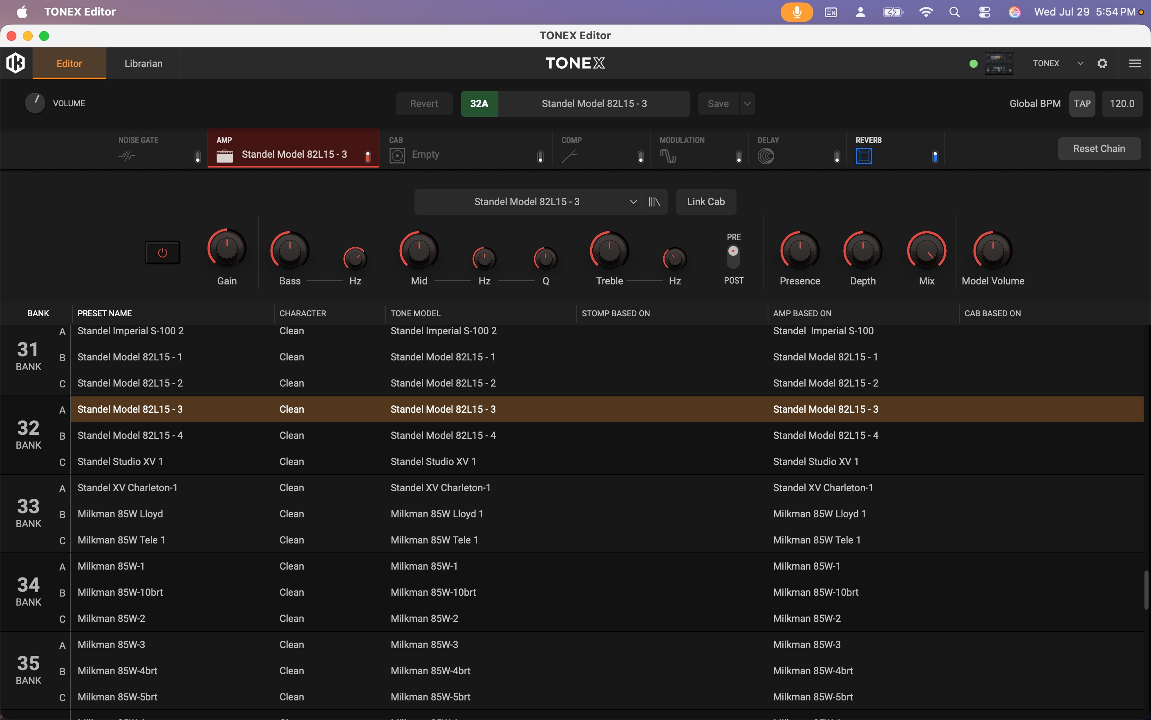Click the Mid knob
The height and width of the screenshot is (720, 1151).
click(x=419, y=250)
